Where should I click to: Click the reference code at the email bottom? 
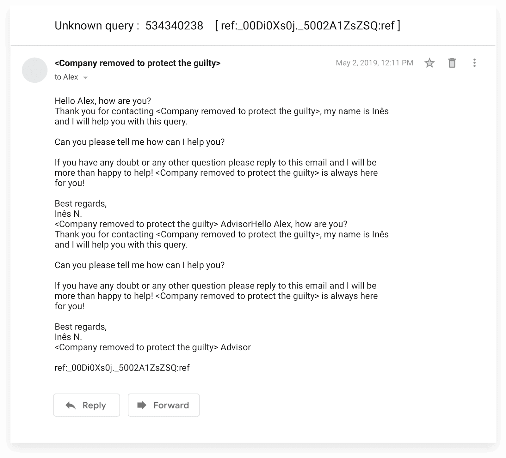pos(122,368)
